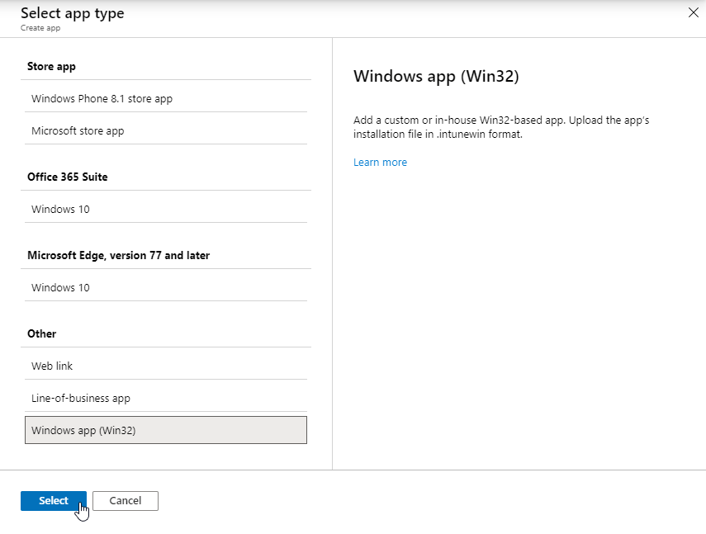Image resolution: width=706 pixels, height=534 pixels.
Task: Click the Store app section heading
Action: tap(51, 66)
